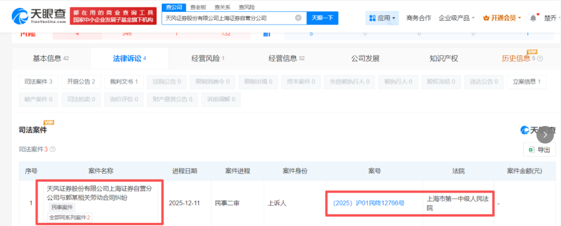
Task: Click the round next-arrow button
Action: [x=545, y=135]
